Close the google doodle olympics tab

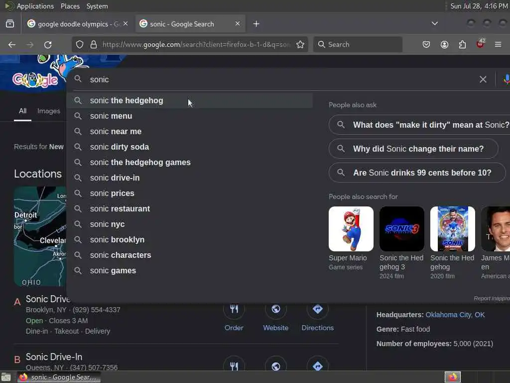[126, 24]
